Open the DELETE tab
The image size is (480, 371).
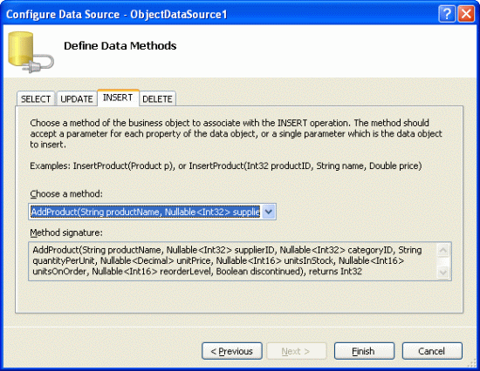point(157,99)
